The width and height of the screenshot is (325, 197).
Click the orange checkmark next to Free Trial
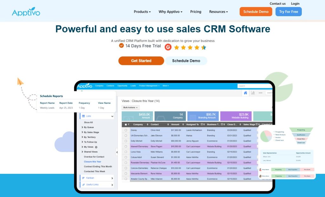coord(122,46)
